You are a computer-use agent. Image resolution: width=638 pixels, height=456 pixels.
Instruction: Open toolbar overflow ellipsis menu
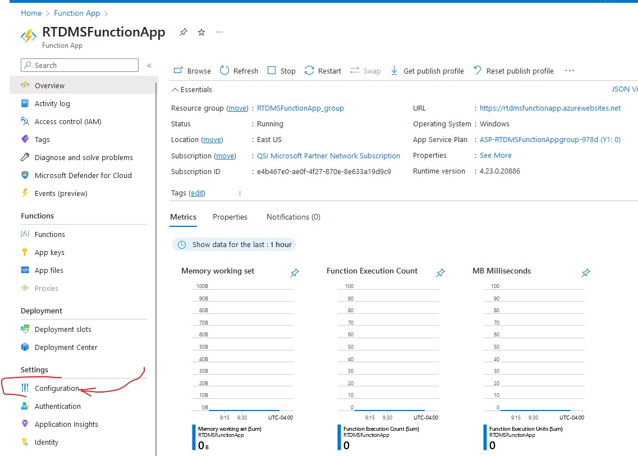(x=570, y=70)
